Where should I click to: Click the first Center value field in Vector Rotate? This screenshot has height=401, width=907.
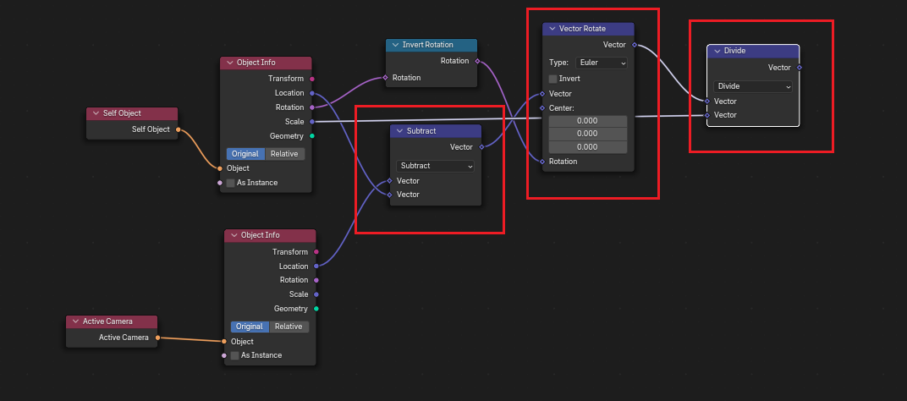pos(587,121)
